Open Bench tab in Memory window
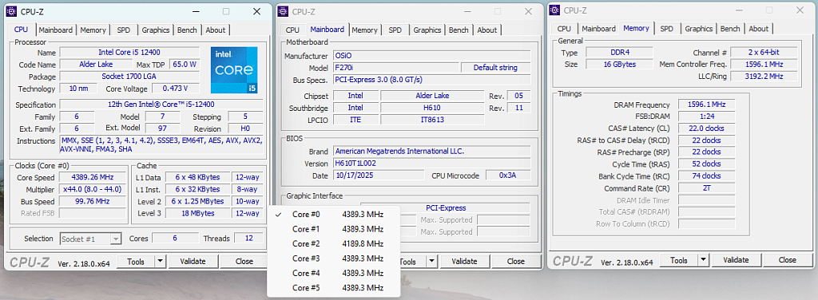Image resolution: width=818 pixels, height=300 pixels. click(x=730, y=29)
